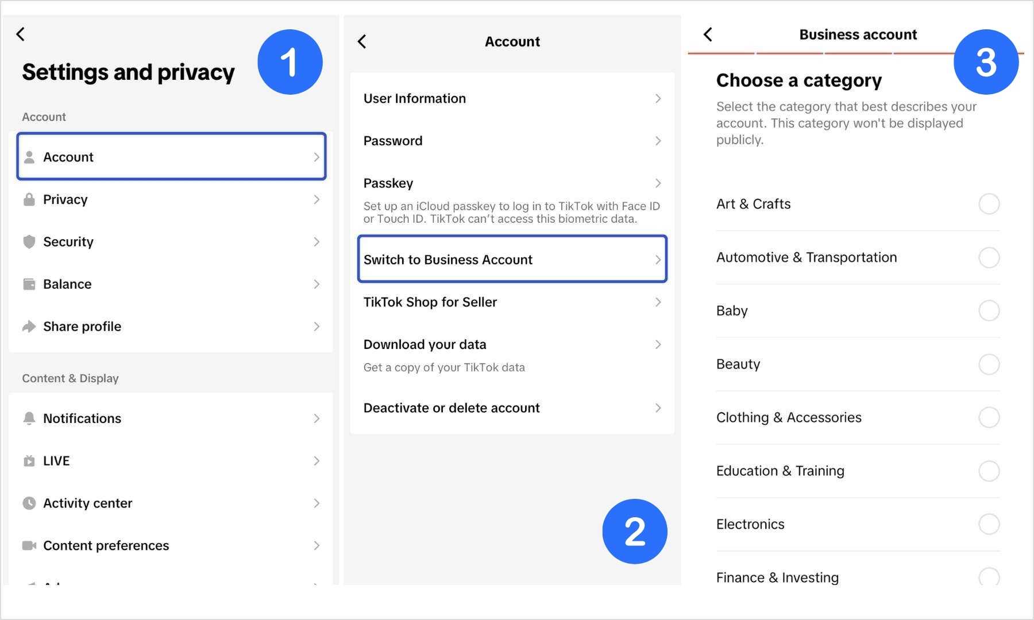The width and height of the screenshot is (1034, 620).
Task: Click the Passkey description about iCloud passkey
Action: pos(511,212)
